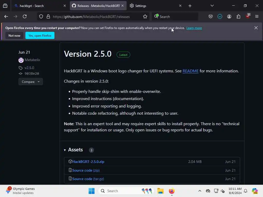Open the clock and date panel

[x=235, y=191]
